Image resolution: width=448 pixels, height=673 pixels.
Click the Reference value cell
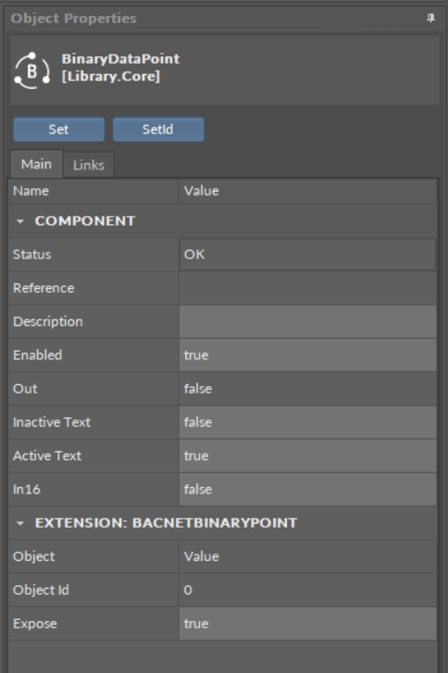point(307,288)
